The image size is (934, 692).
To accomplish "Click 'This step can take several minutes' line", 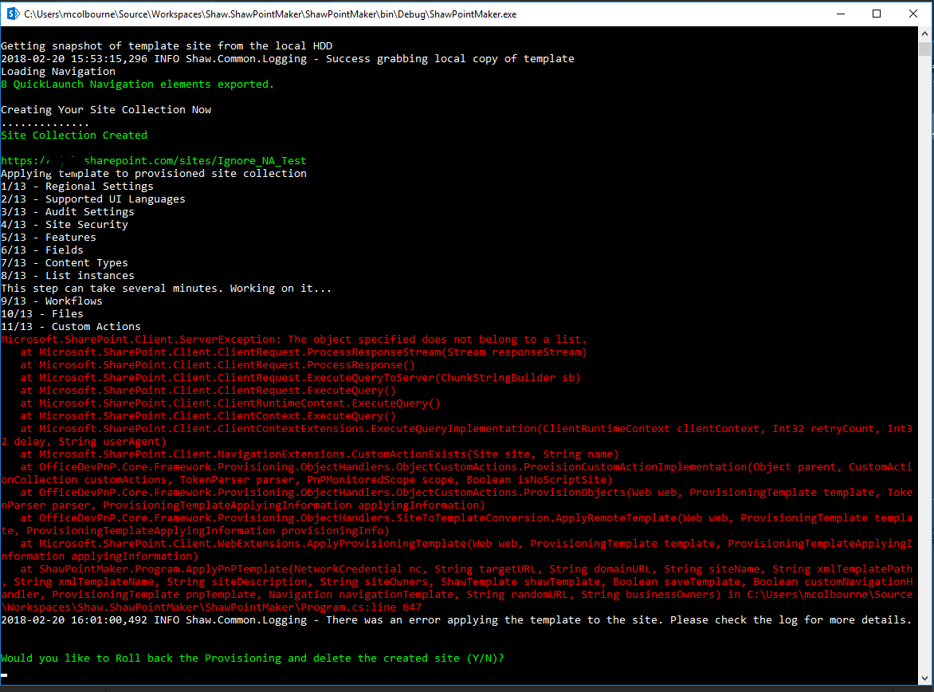I will click(167, 289).
